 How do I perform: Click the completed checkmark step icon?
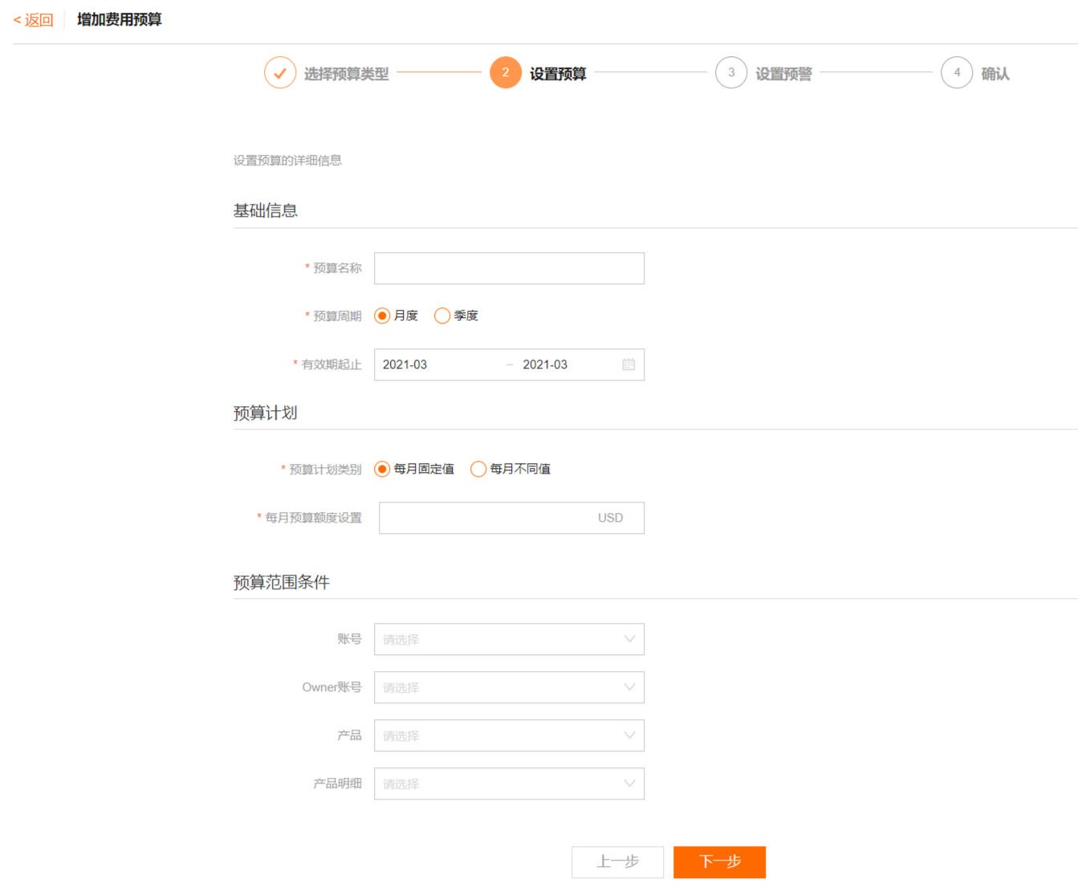tap(280, 73)
